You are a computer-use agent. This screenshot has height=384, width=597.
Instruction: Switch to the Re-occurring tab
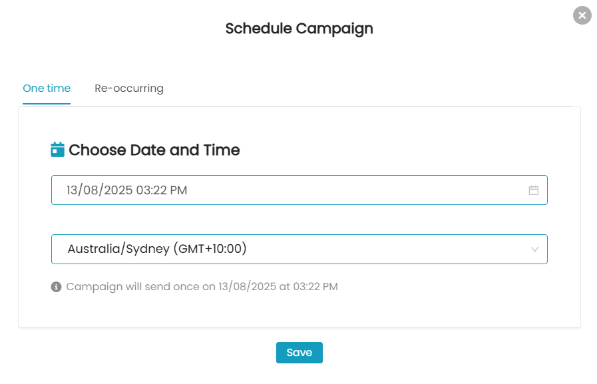point(129,89)
